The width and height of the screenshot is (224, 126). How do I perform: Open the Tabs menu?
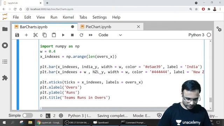pos(83,17)
